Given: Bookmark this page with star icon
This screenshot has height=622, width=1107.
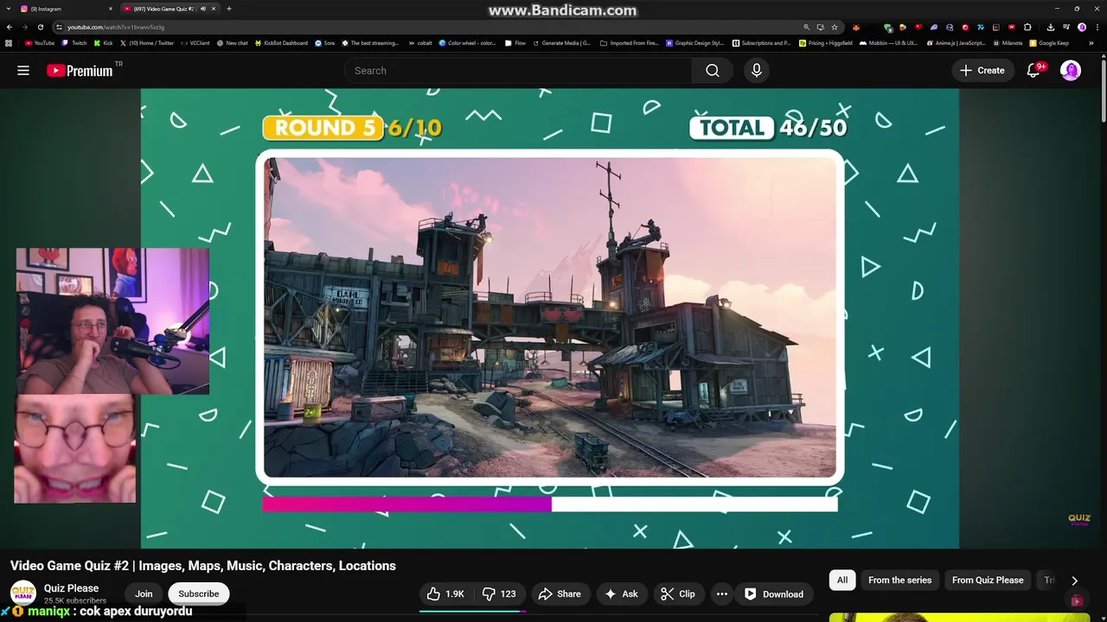Looking at the screenshot, I should pyautogui.click(x=834, y=27).
